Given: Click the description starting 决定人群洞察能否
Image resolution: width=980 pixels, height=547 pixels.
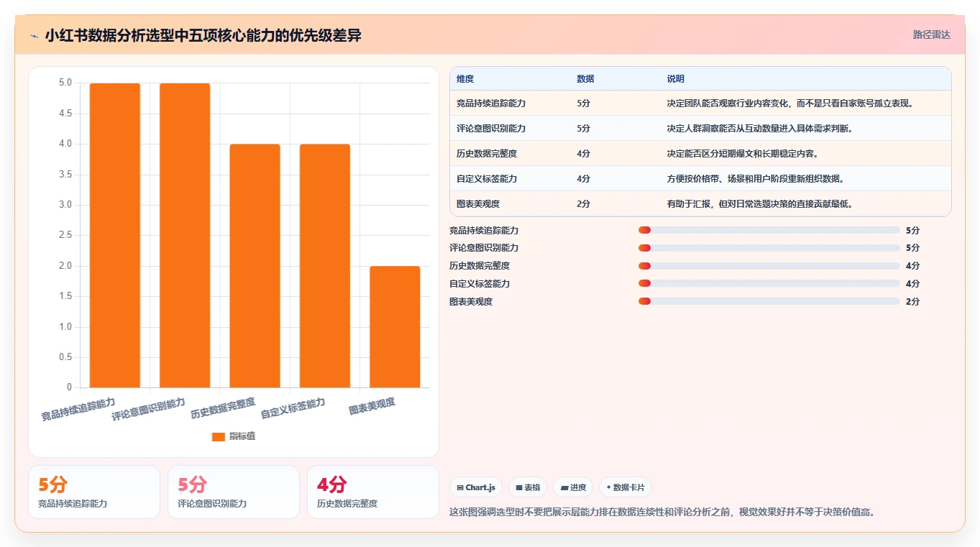Looking at the screenshot, I should pos(759,129).
